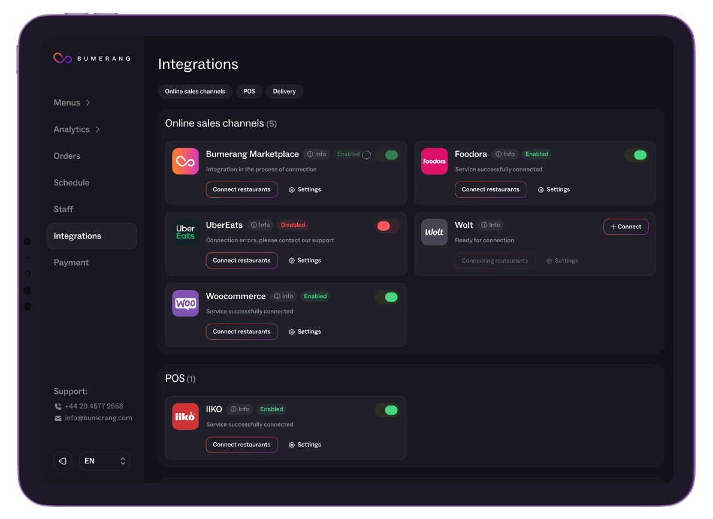Connect restaurants for Woocommerce
The width and height of the screenshot is (713, 519).
pyautogui.click(x=242, y=332)
